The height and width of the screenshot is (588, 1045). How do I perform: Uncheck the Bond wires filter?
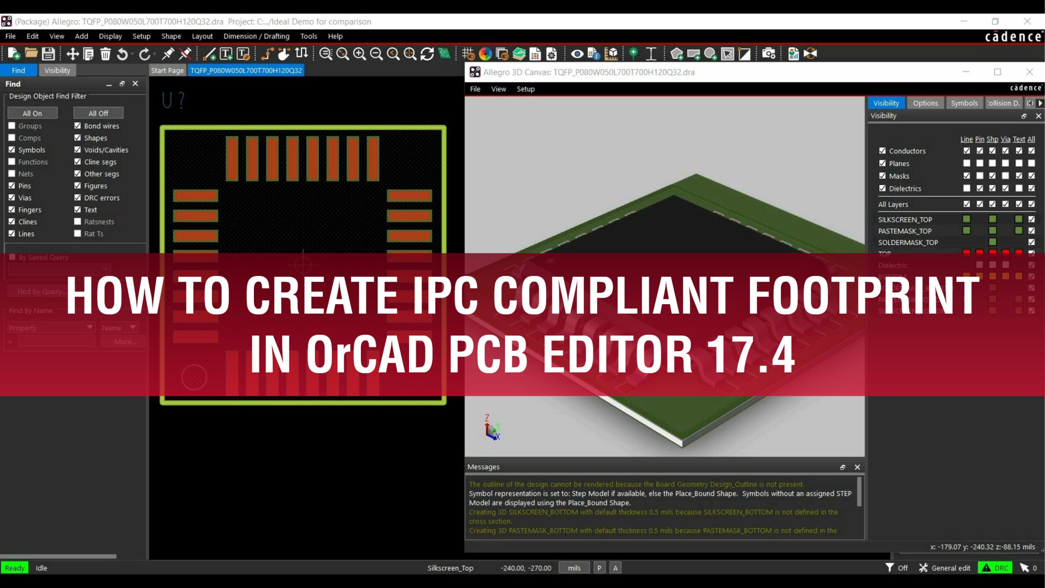[x=78, y=126]
